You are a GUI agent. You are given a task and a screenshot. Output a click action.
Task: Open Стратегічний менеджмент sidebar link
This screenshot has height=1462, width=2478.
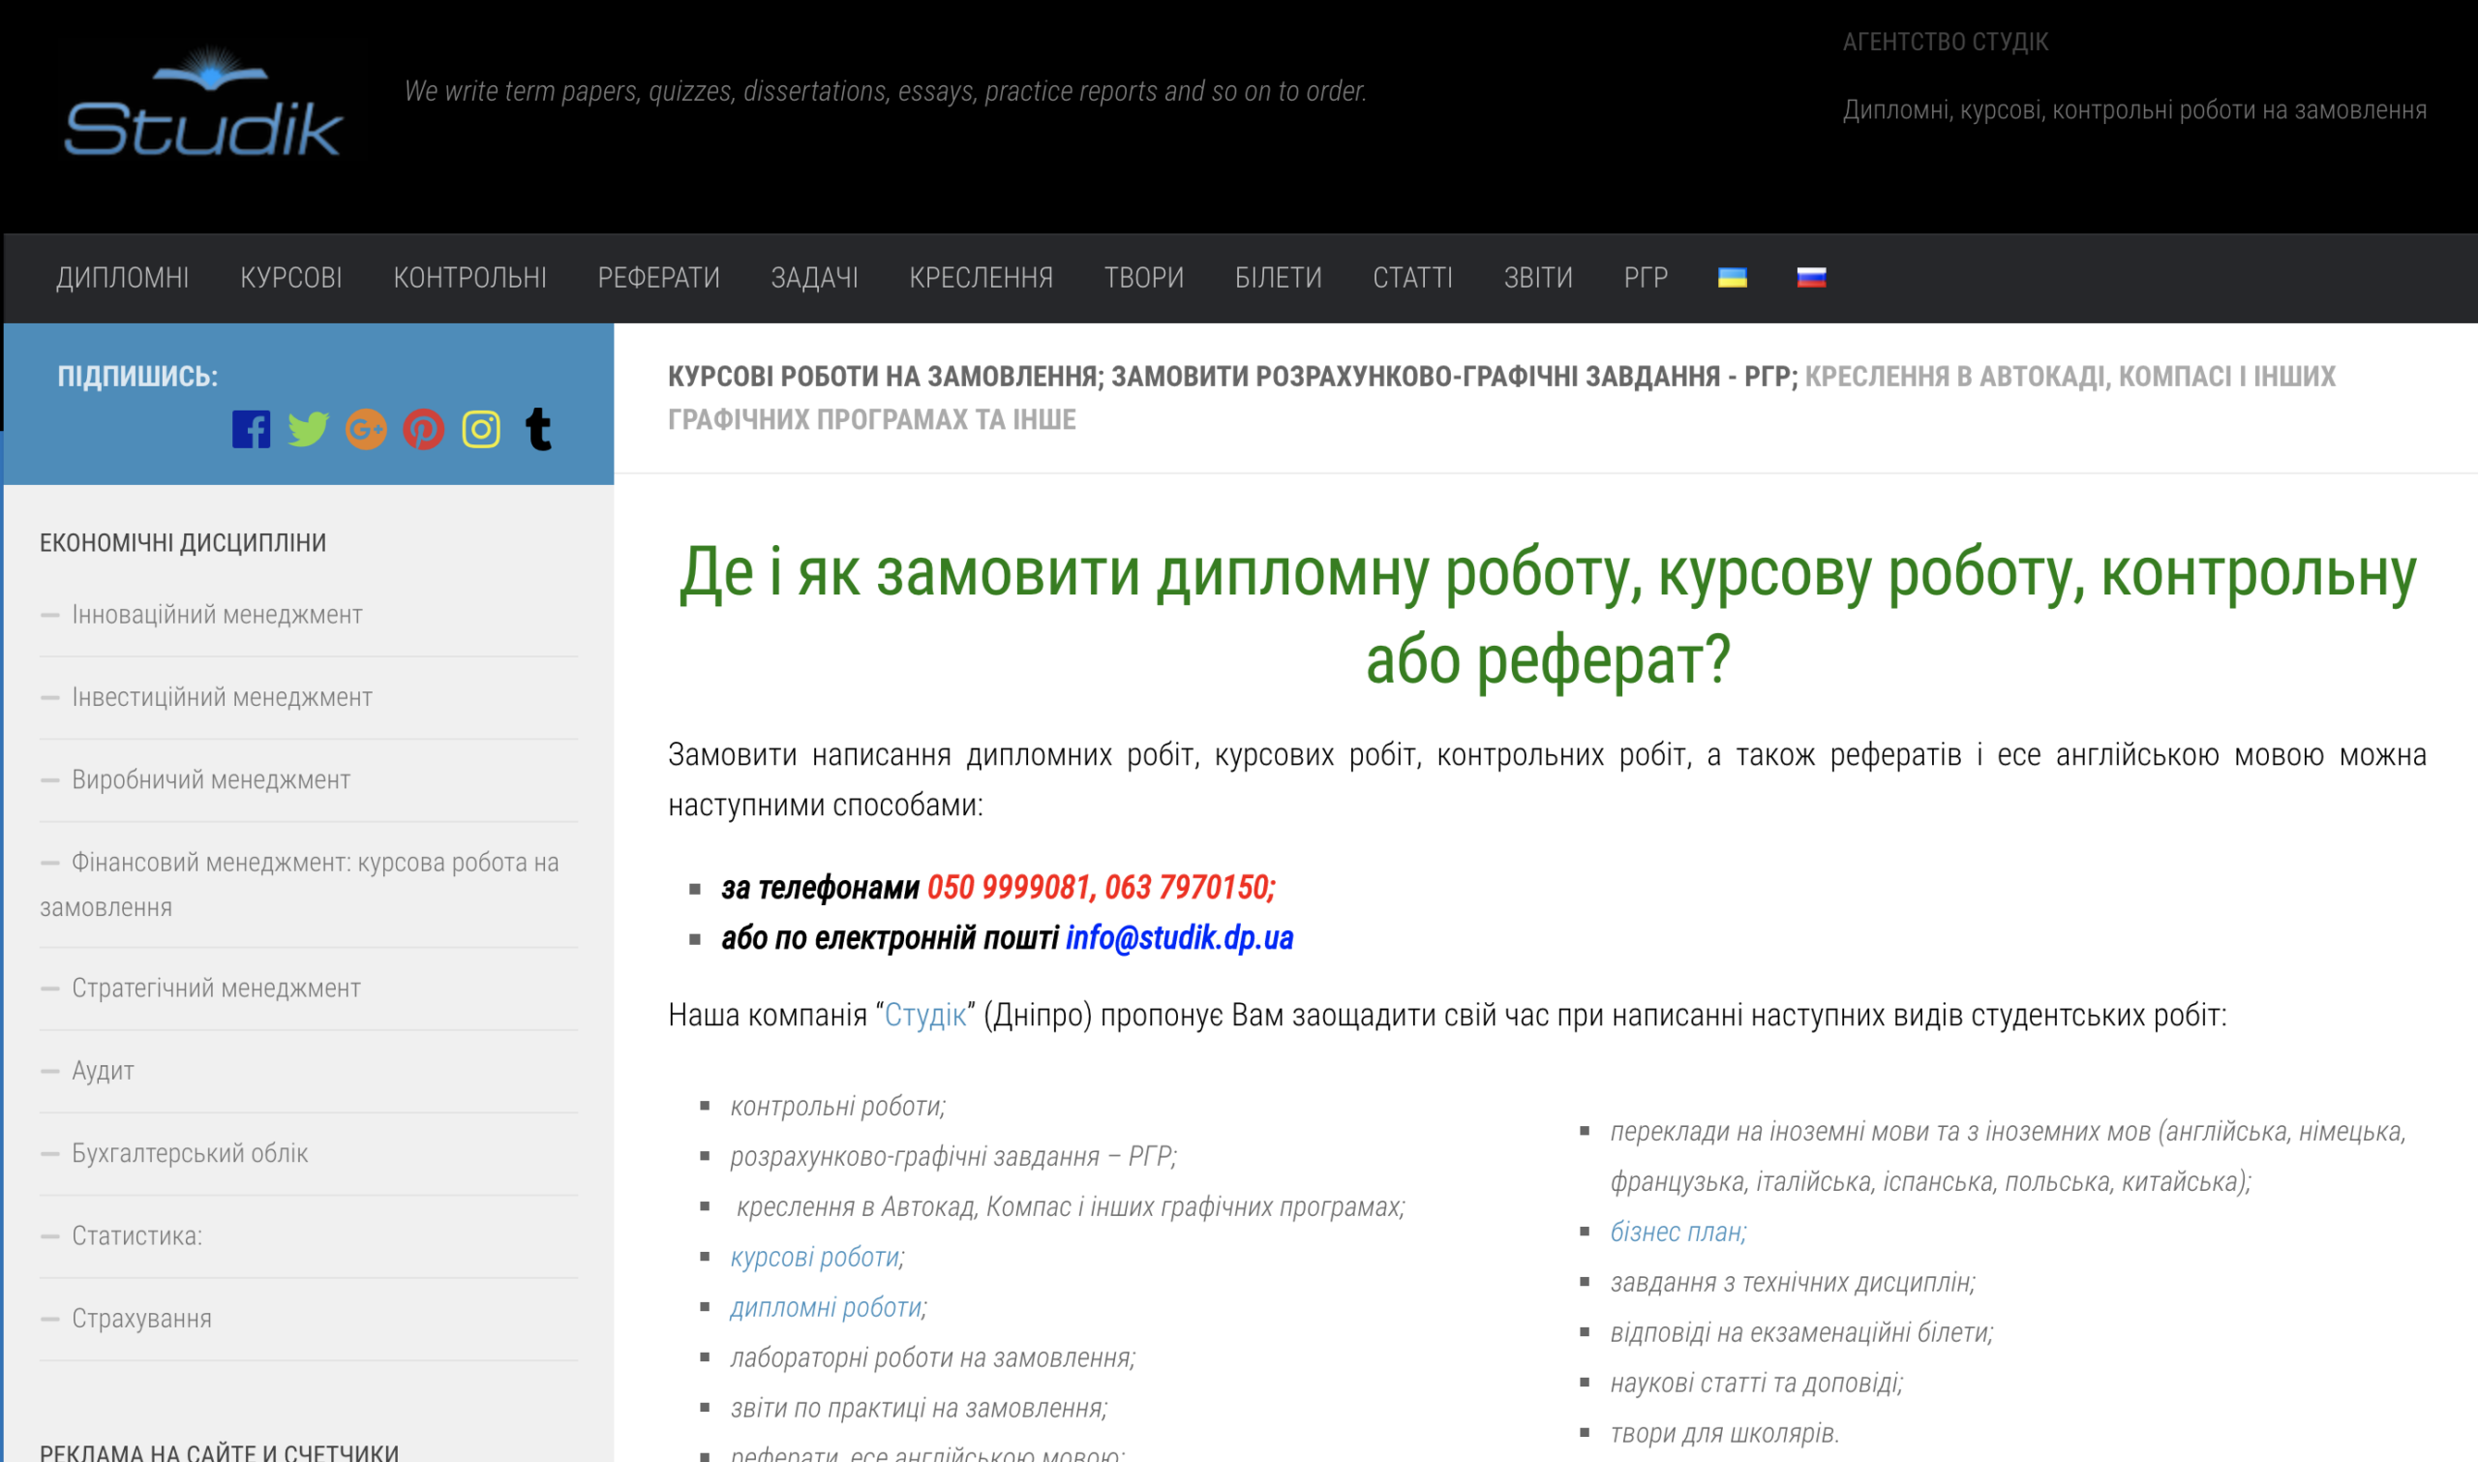[x=216, y=989]
